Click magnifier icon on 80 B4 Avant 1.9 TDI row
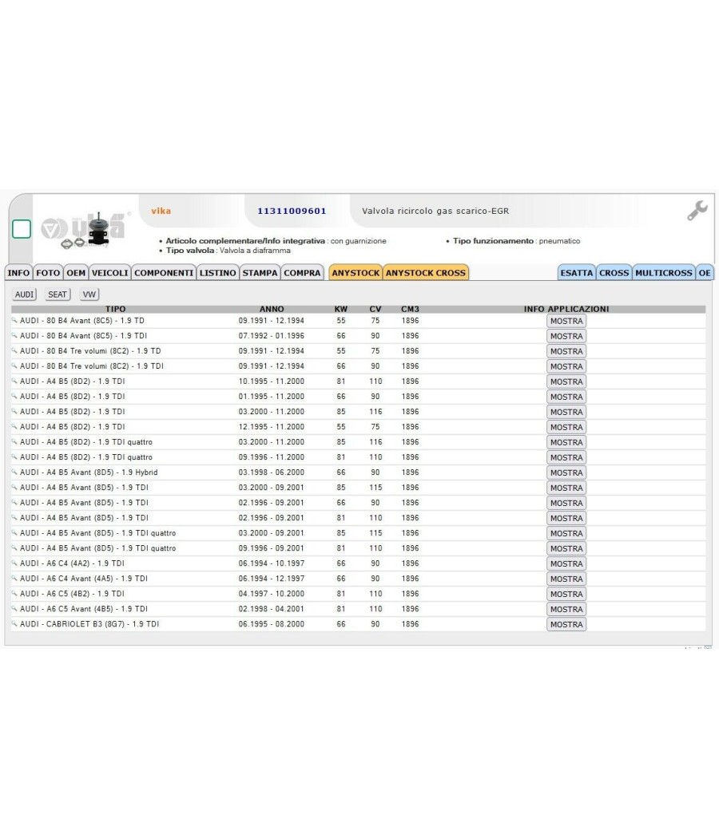The image size is (719, 838). pos(14,336)
